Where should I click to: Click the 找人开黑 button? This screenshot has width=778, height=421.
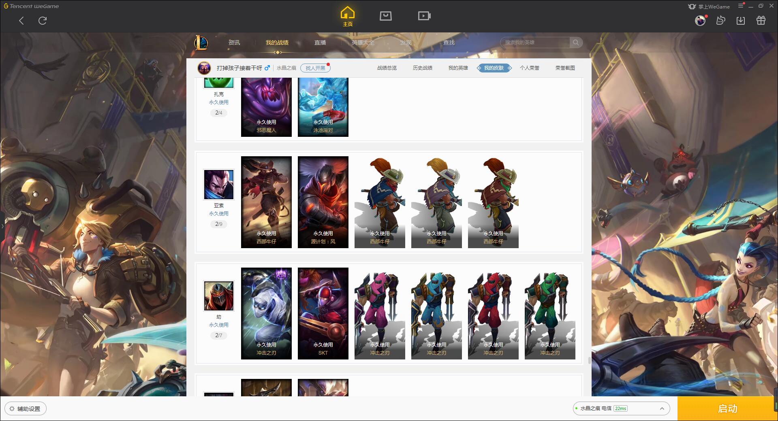click(x=315, y=68)
